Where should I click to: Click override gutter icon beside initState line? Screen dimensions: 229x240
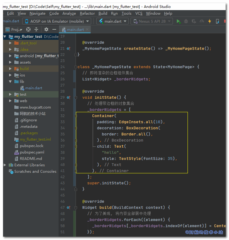pyautogui.click(x=68, y=98)
